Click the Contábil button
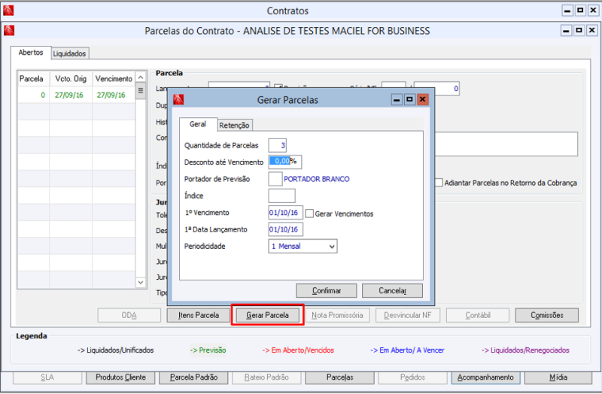 pos(478,315)
